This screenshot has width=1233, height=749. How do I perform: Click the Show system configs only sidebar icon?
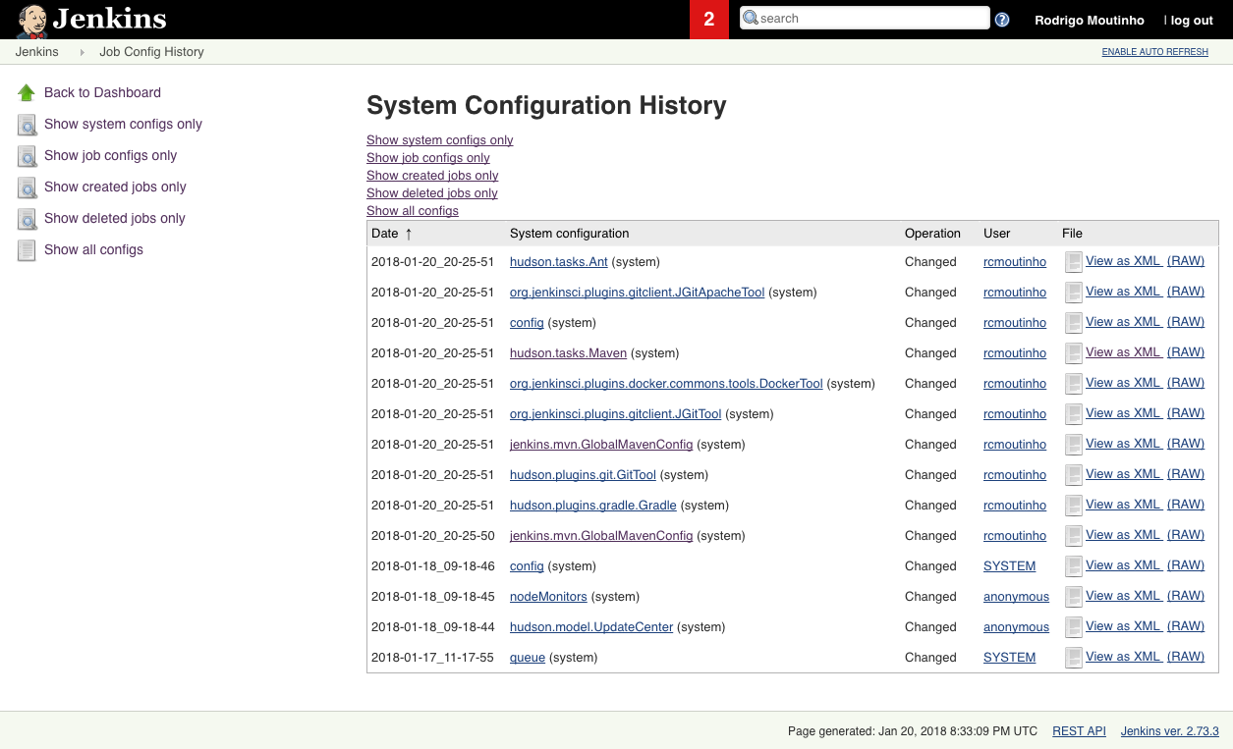27,125
